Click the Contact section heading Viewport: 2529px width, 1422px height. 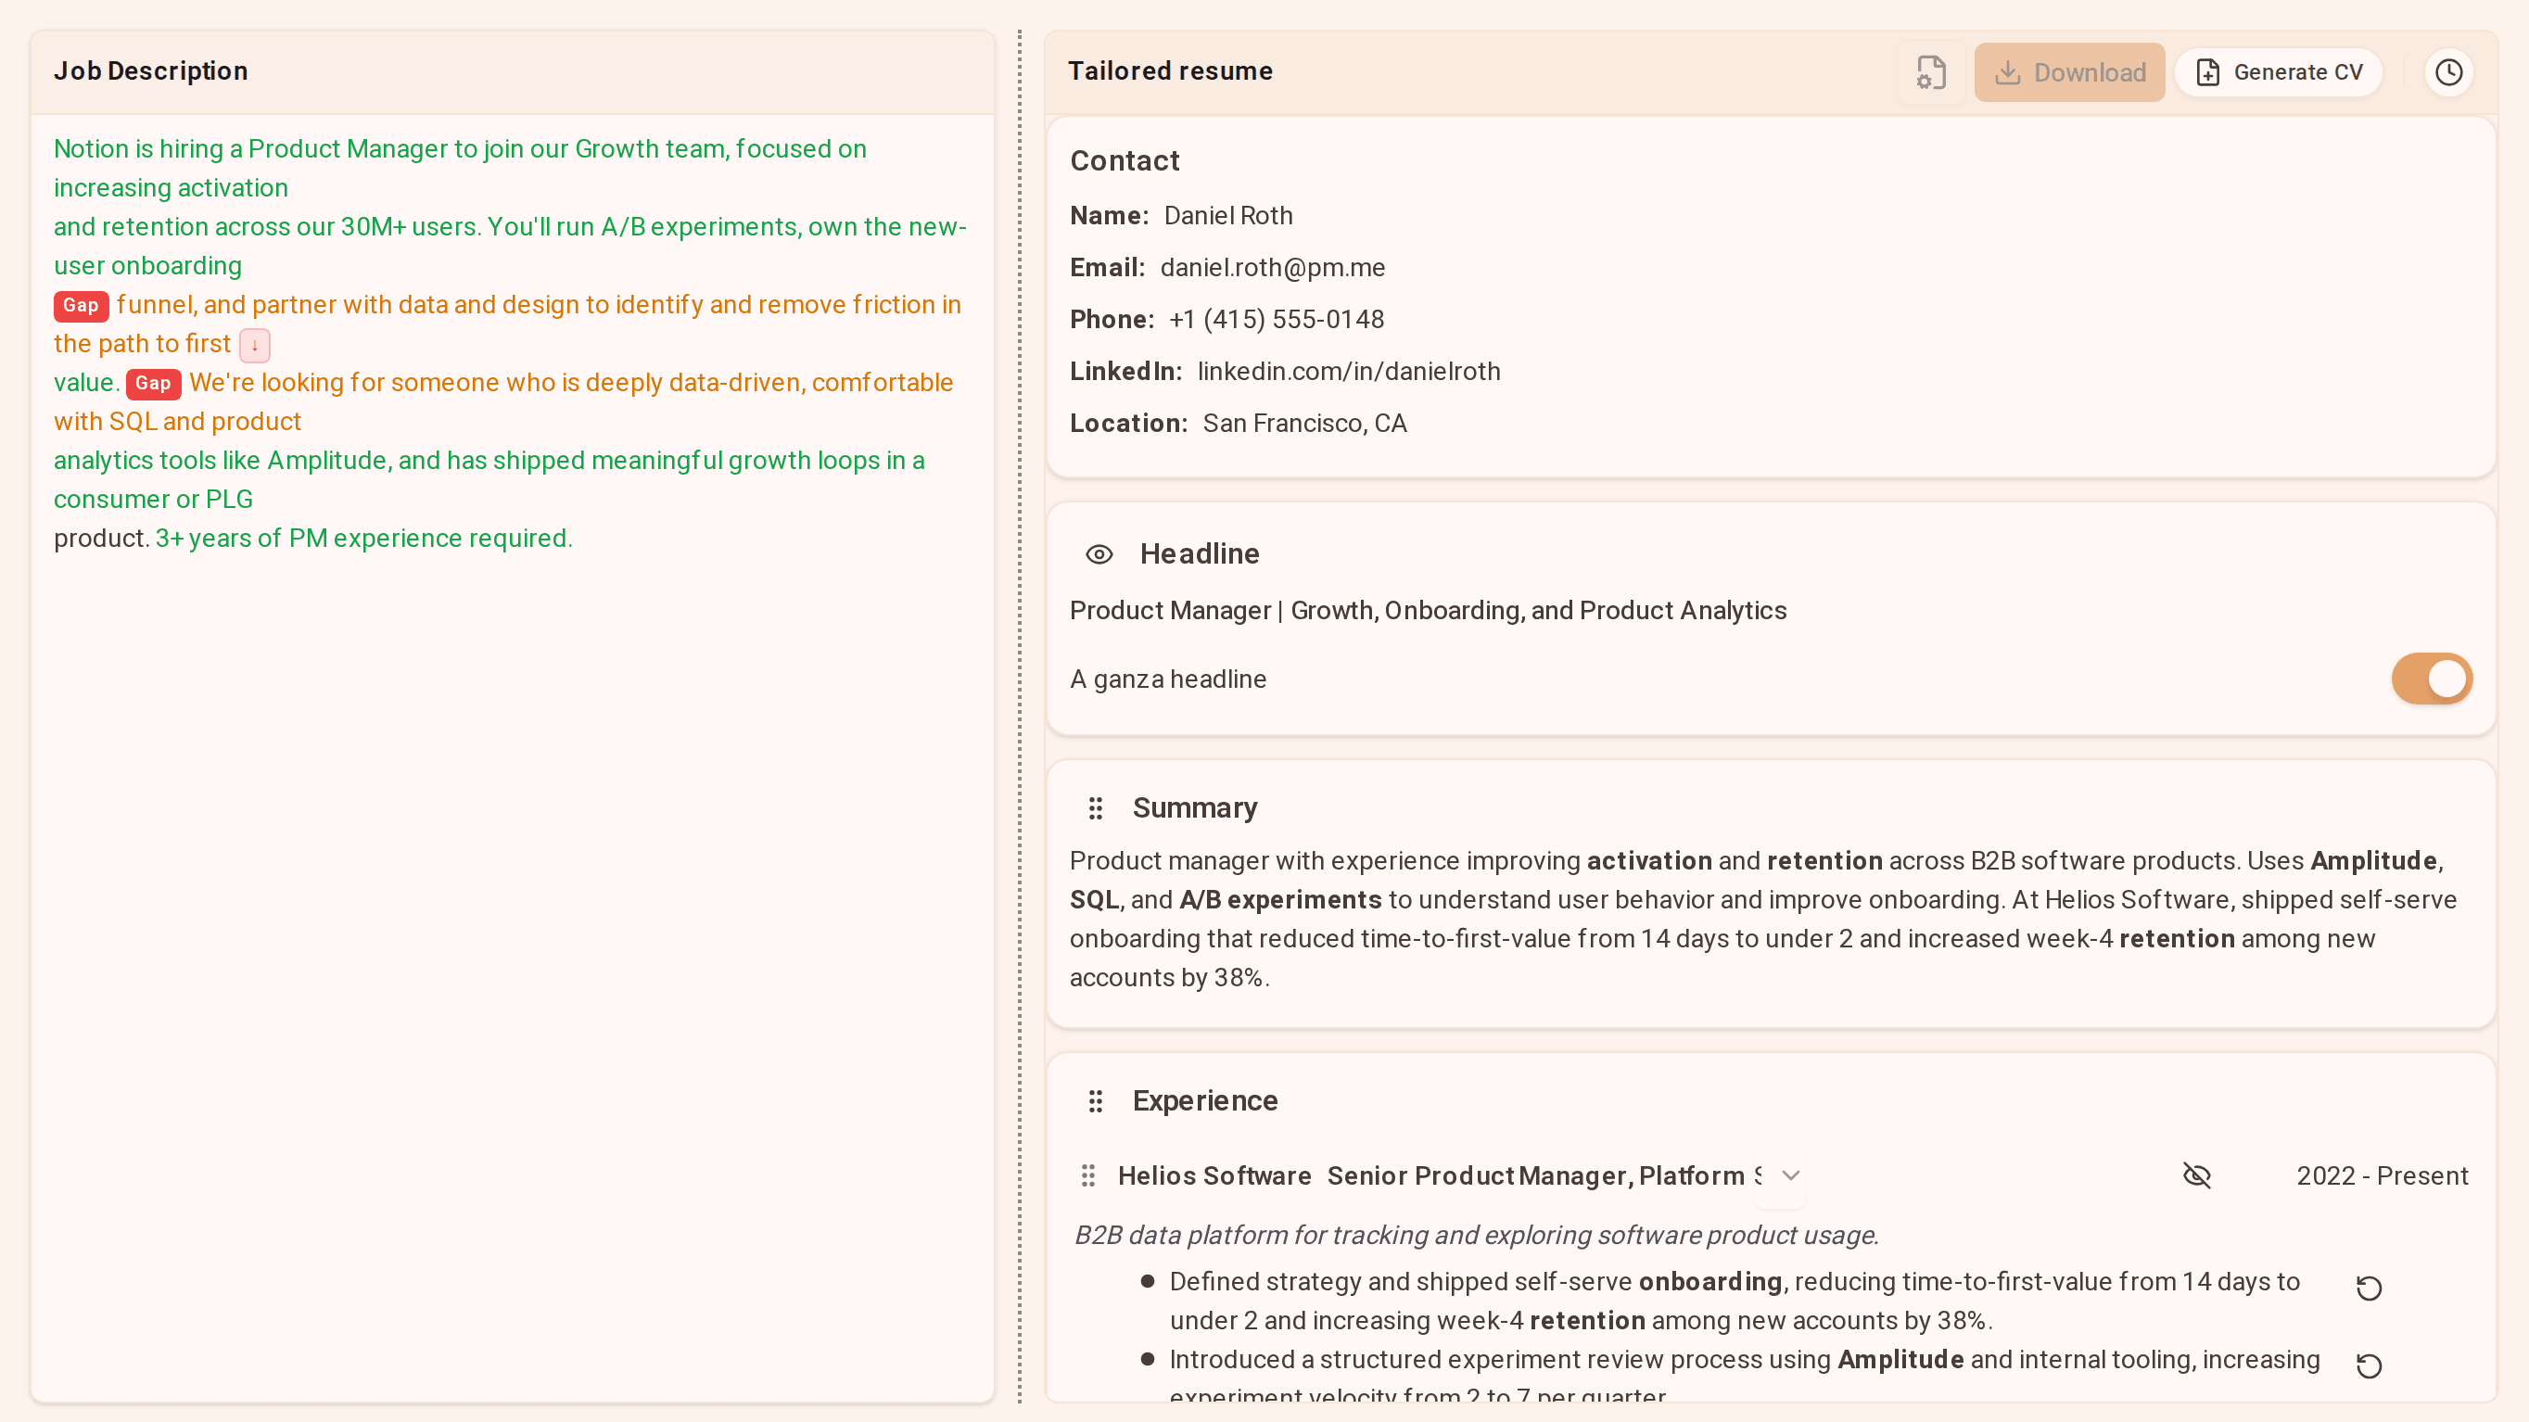click(x=1125, y=161)
